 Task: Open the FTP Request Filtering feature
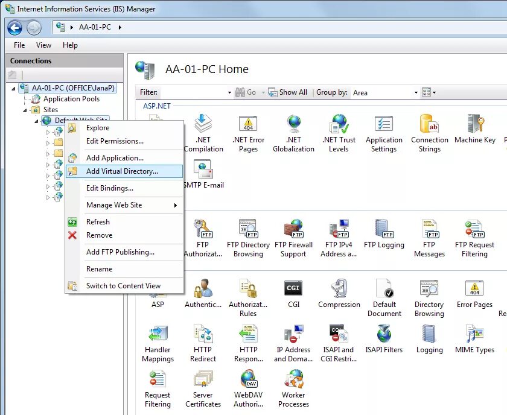tap(474, 238)
